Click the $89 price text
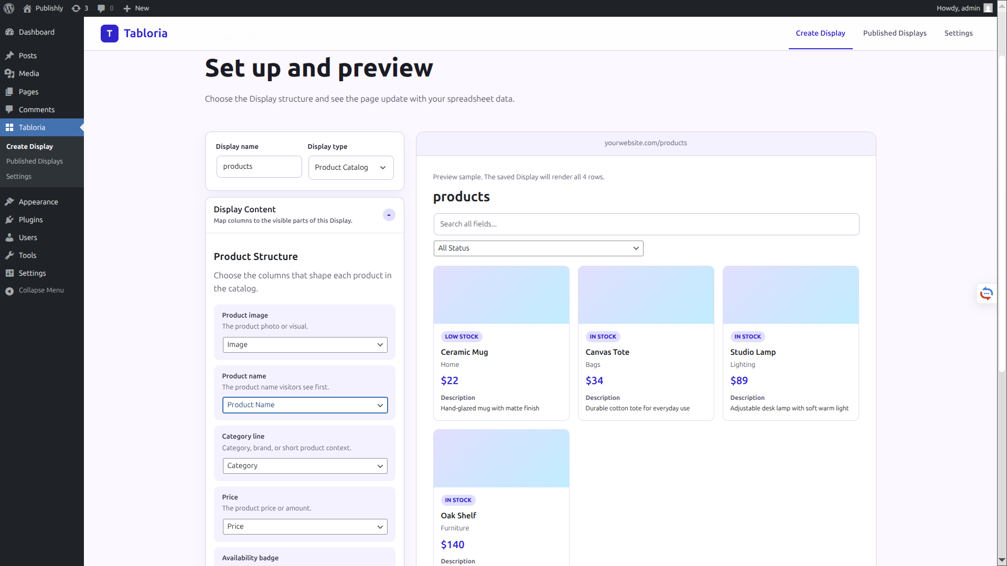Screen dimensions: 1007x566 [739, 380]
